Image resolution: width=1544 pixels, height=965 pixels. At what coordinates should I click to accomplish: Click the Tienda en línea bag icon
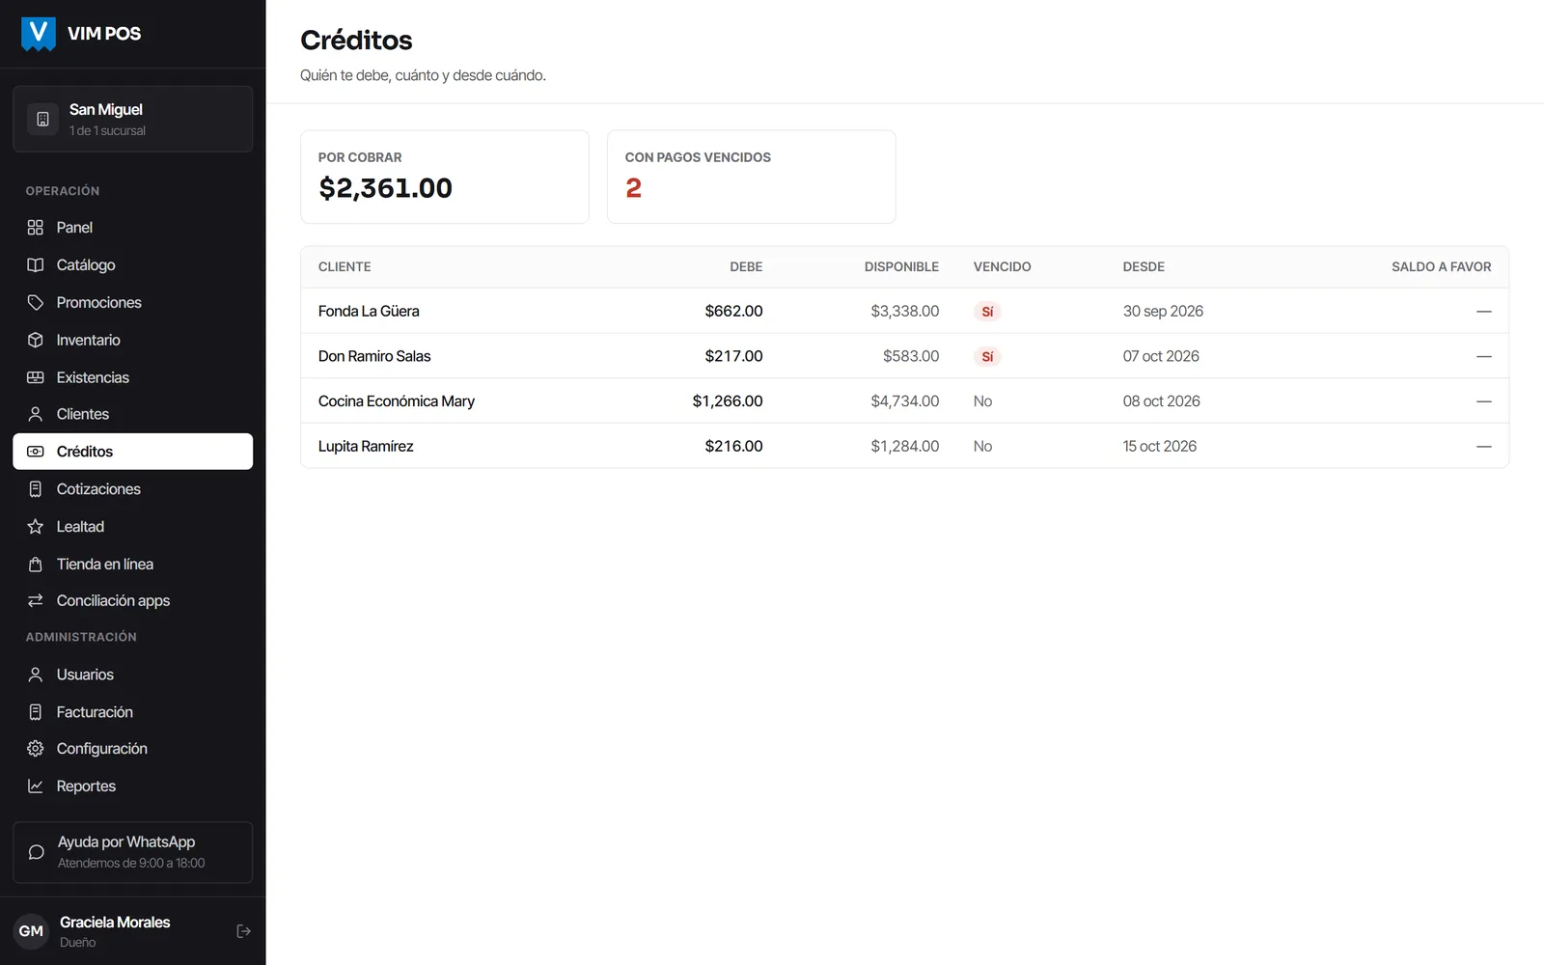(x=36, y=565)
